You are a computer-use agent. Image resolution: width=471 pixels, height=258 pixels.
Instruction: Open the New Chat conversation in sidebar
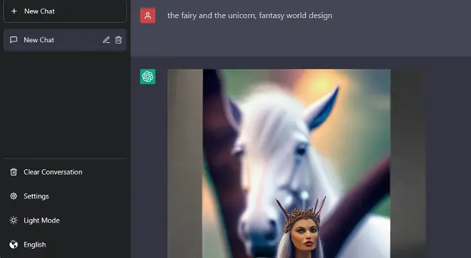[65, 40]
